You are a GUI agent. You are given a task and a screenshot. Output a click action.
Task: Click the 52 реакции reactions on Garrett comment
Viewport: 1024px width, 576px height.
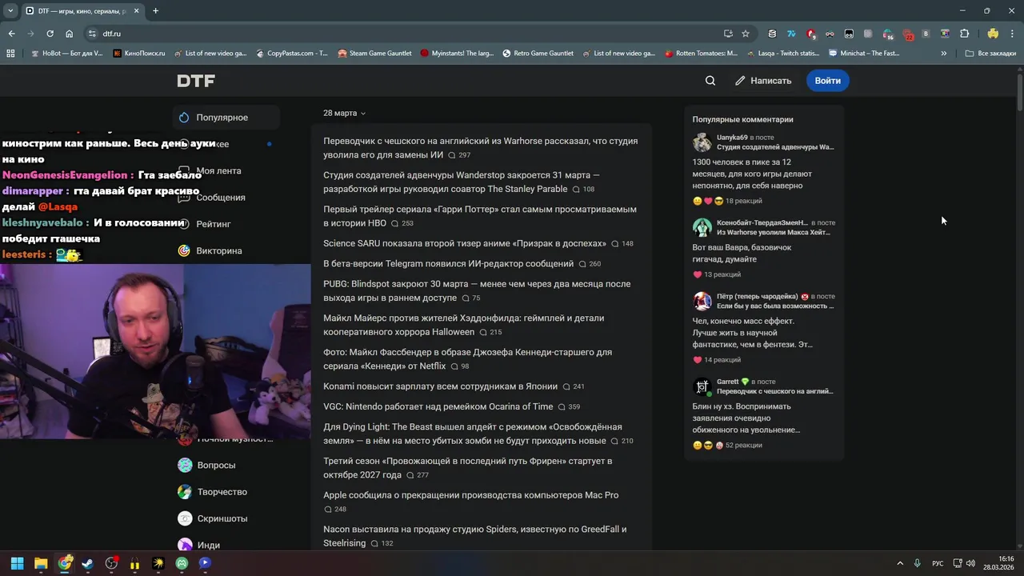tap(727, 445)
